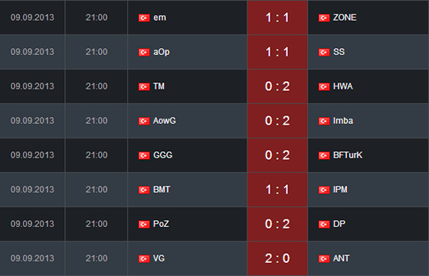Screen dimensions: 429x276
Task: Select the date cell in the em row
Action: (x=32, y=18)
